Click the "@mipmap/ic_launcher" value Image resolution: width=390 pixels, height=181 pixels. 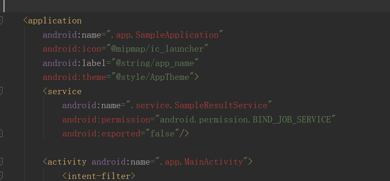pos(157,49)
